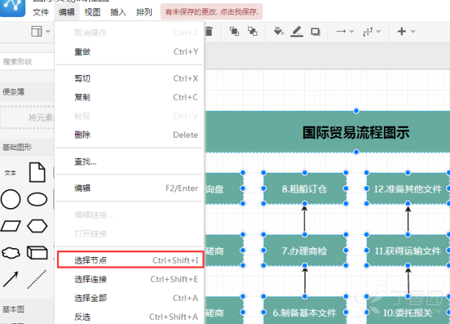Select the circle shape
This screenshot has width=450, height=324.
pyautogui.click(x=11, y=199)
